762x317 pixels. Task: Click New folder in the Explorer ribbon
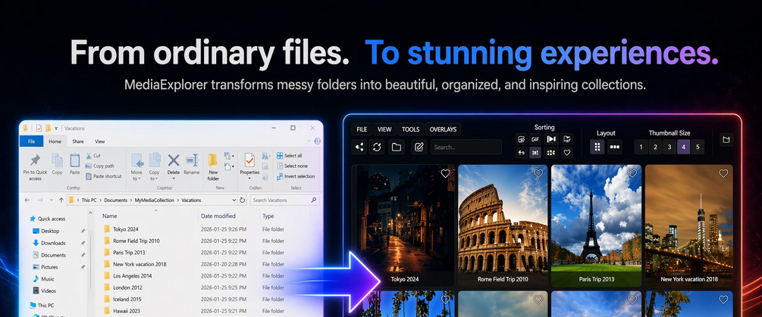click(x=213, y=166)
